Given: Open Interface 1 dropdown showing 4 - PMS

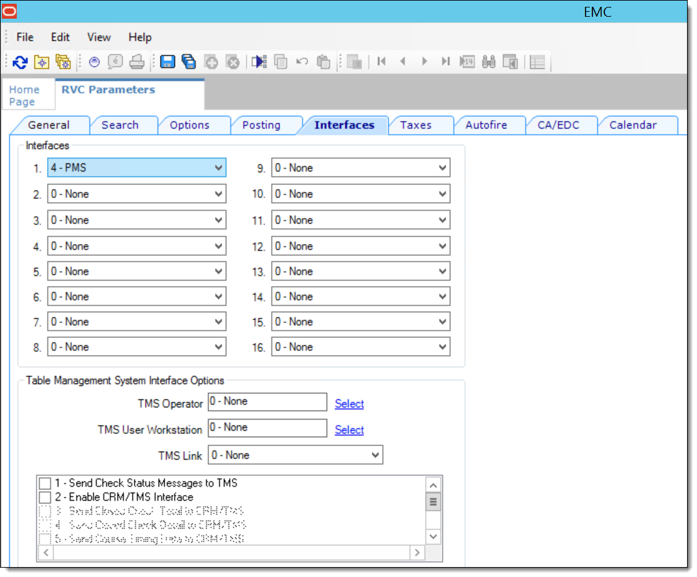Looking at the screenshot, I should (137, 168).
